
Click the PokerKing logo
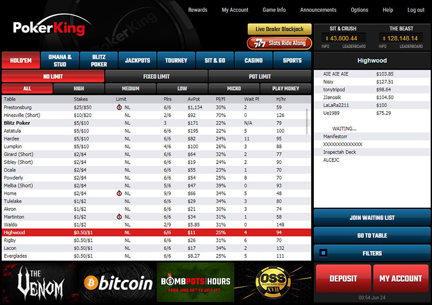(x=51, y=26)
